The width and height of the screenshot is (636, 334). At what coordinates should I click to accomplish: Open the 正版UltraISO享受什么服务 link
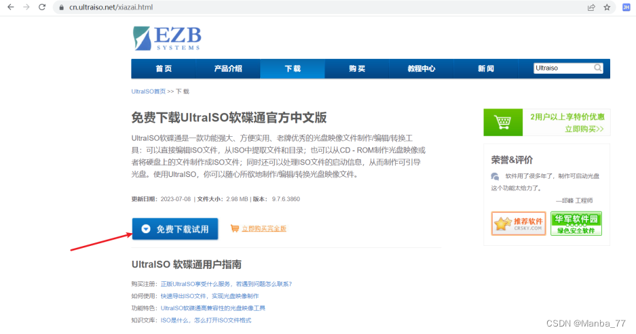click(x=226, y=284)
